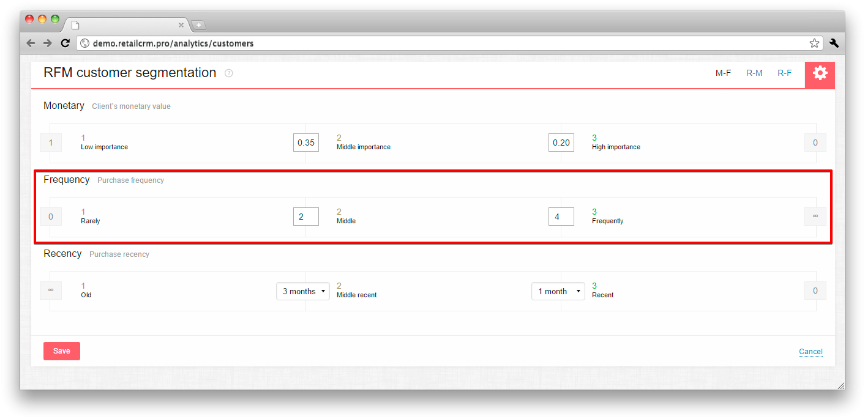Click the "RFM customer segmentation" title
This screenshot has height=419, width=865.
(130, 73)
